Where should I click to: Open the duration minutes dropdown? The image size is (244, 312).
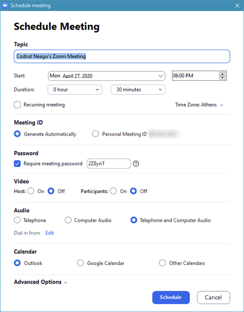click(138, 90)
